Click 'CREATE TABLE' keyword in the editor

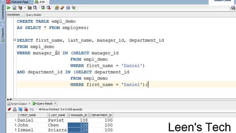(33, 21)
